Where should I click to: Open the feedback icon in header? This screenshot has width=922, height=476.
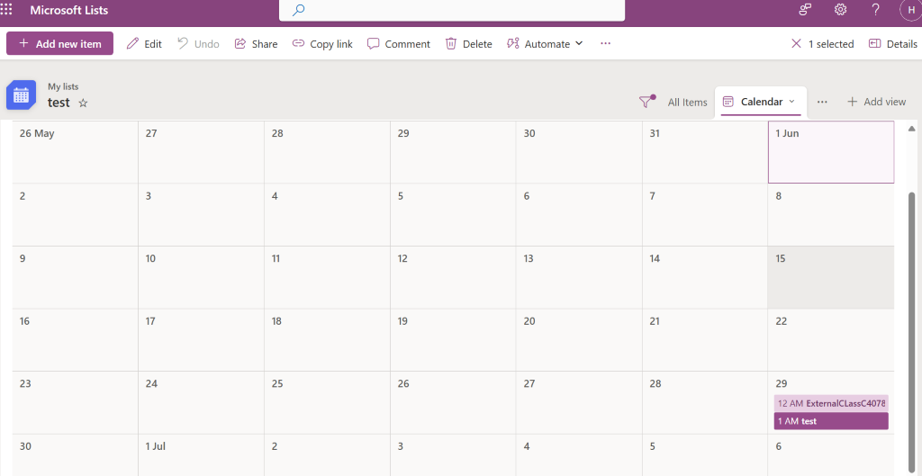click(805, 10)
